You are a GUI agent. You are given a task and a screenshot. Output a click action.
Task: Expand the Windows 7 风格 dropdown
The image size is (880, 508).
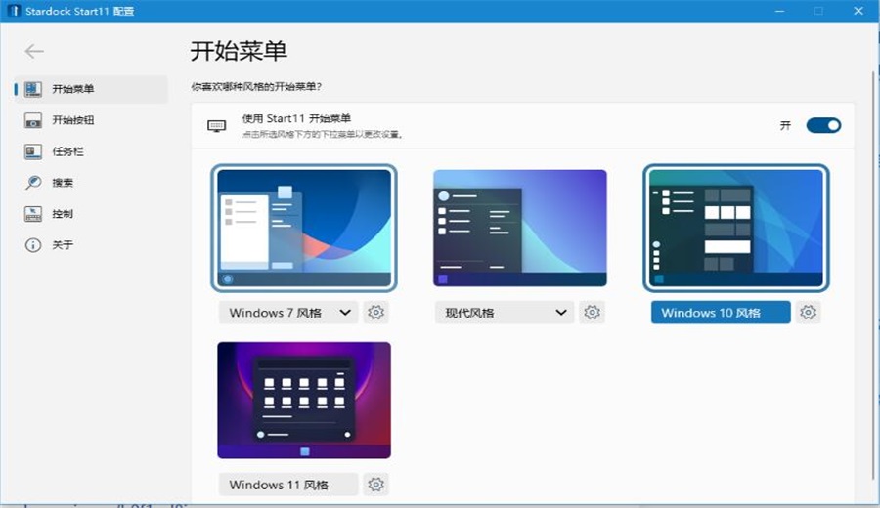click(288, 313)
